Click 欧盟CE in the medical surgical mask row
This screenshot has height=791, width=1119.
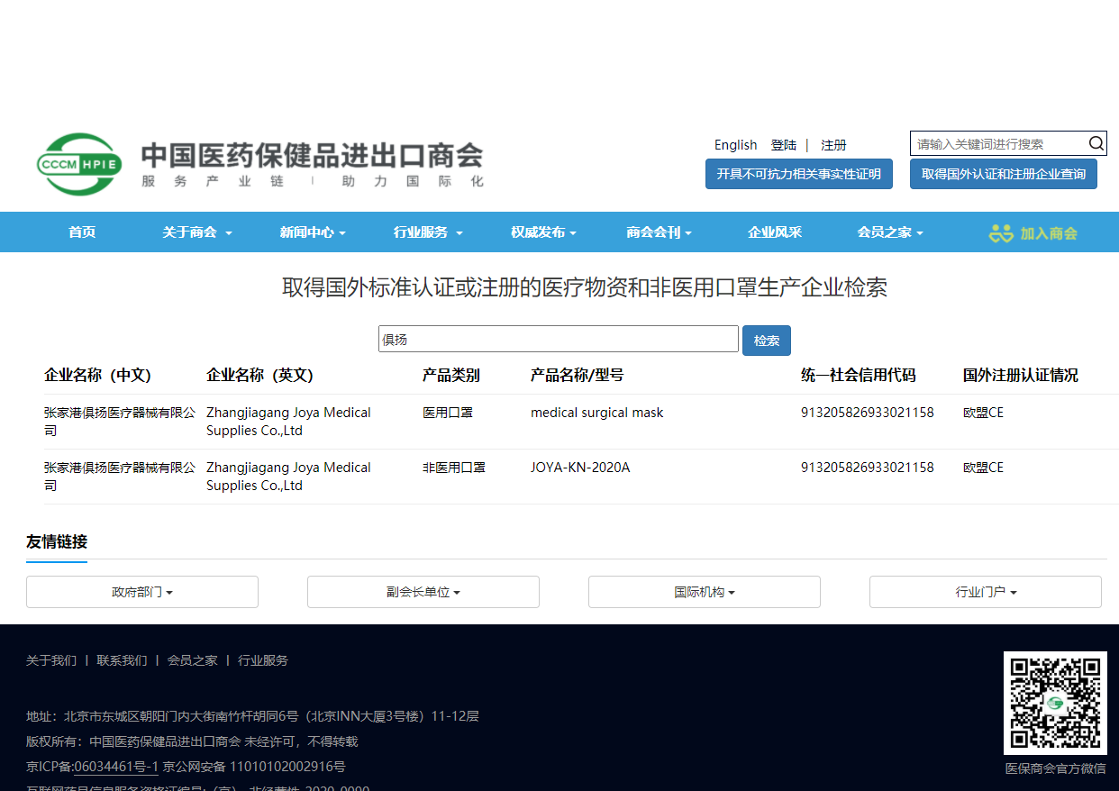(983, 413)
